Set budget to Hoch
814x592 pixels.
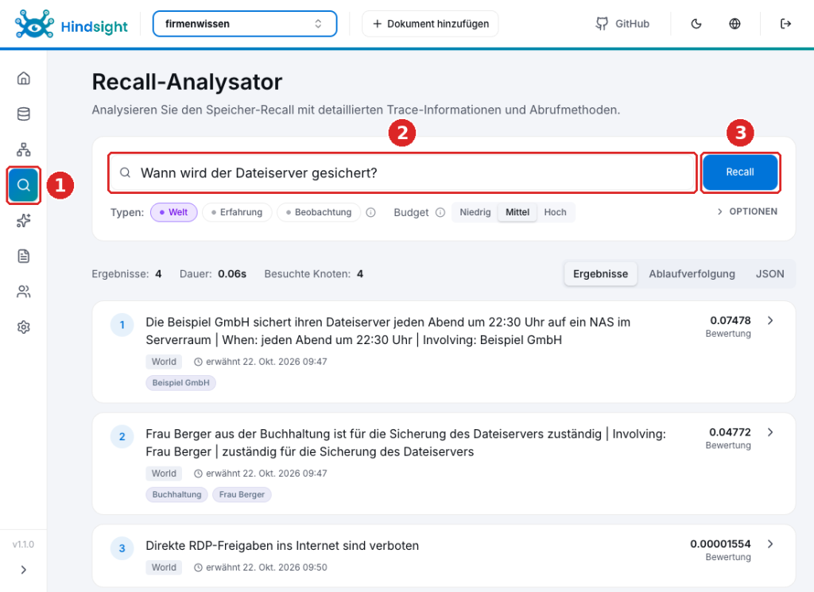[x=555, y=212]
